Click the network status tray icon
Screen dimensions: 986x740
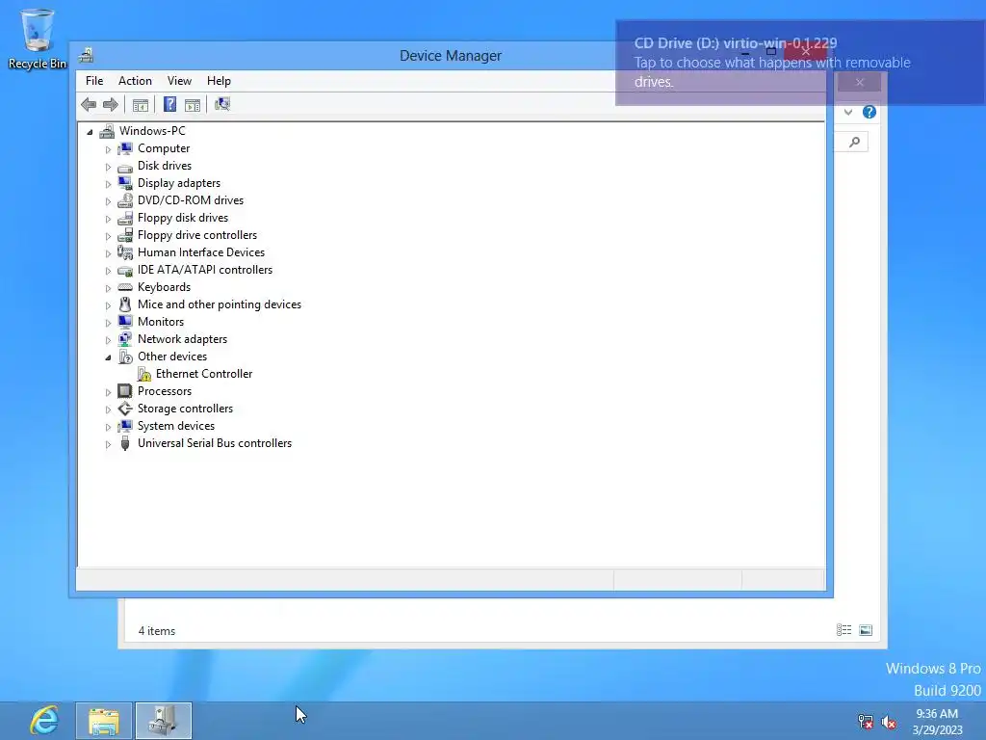pos(866,722)
